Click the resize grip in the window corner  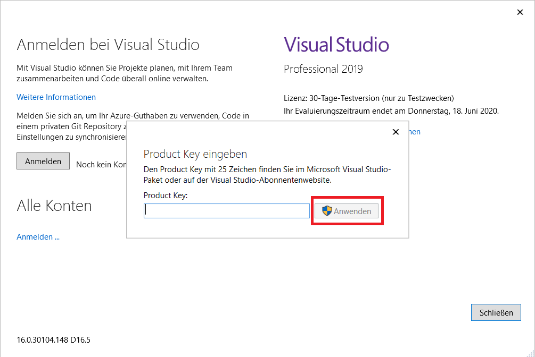(531, 353)
